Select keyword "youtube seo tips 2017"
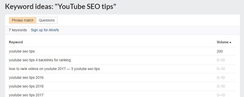This screenshot has height=97, width=244. pyautogui.click(x=26, y=95)
